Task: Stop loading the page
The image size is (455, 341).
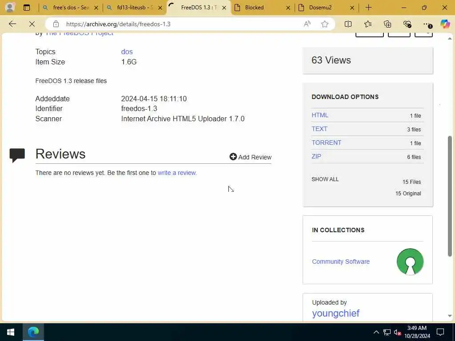Action: [x=32, y=24]
